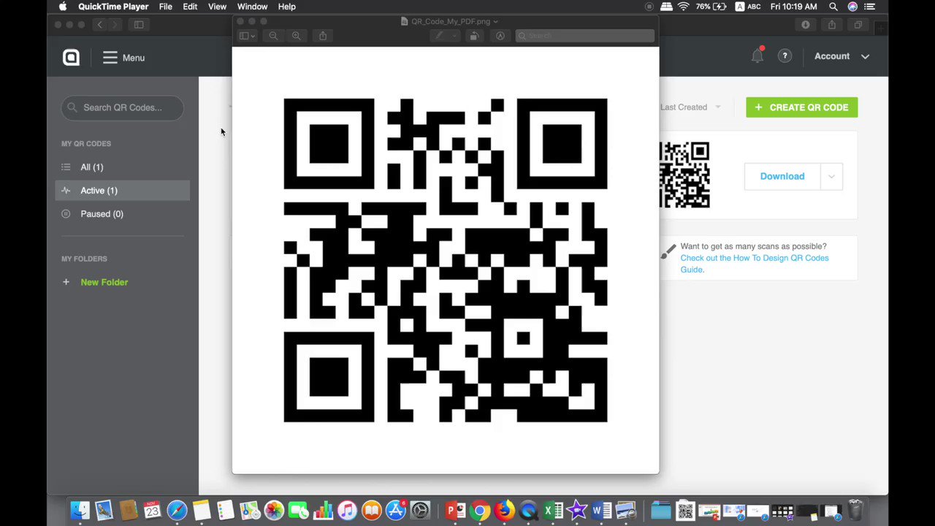The width and height of the screenshot is (935, 526).
Task: Toggle the Safari sidebar button
Action: coord(139,25)
